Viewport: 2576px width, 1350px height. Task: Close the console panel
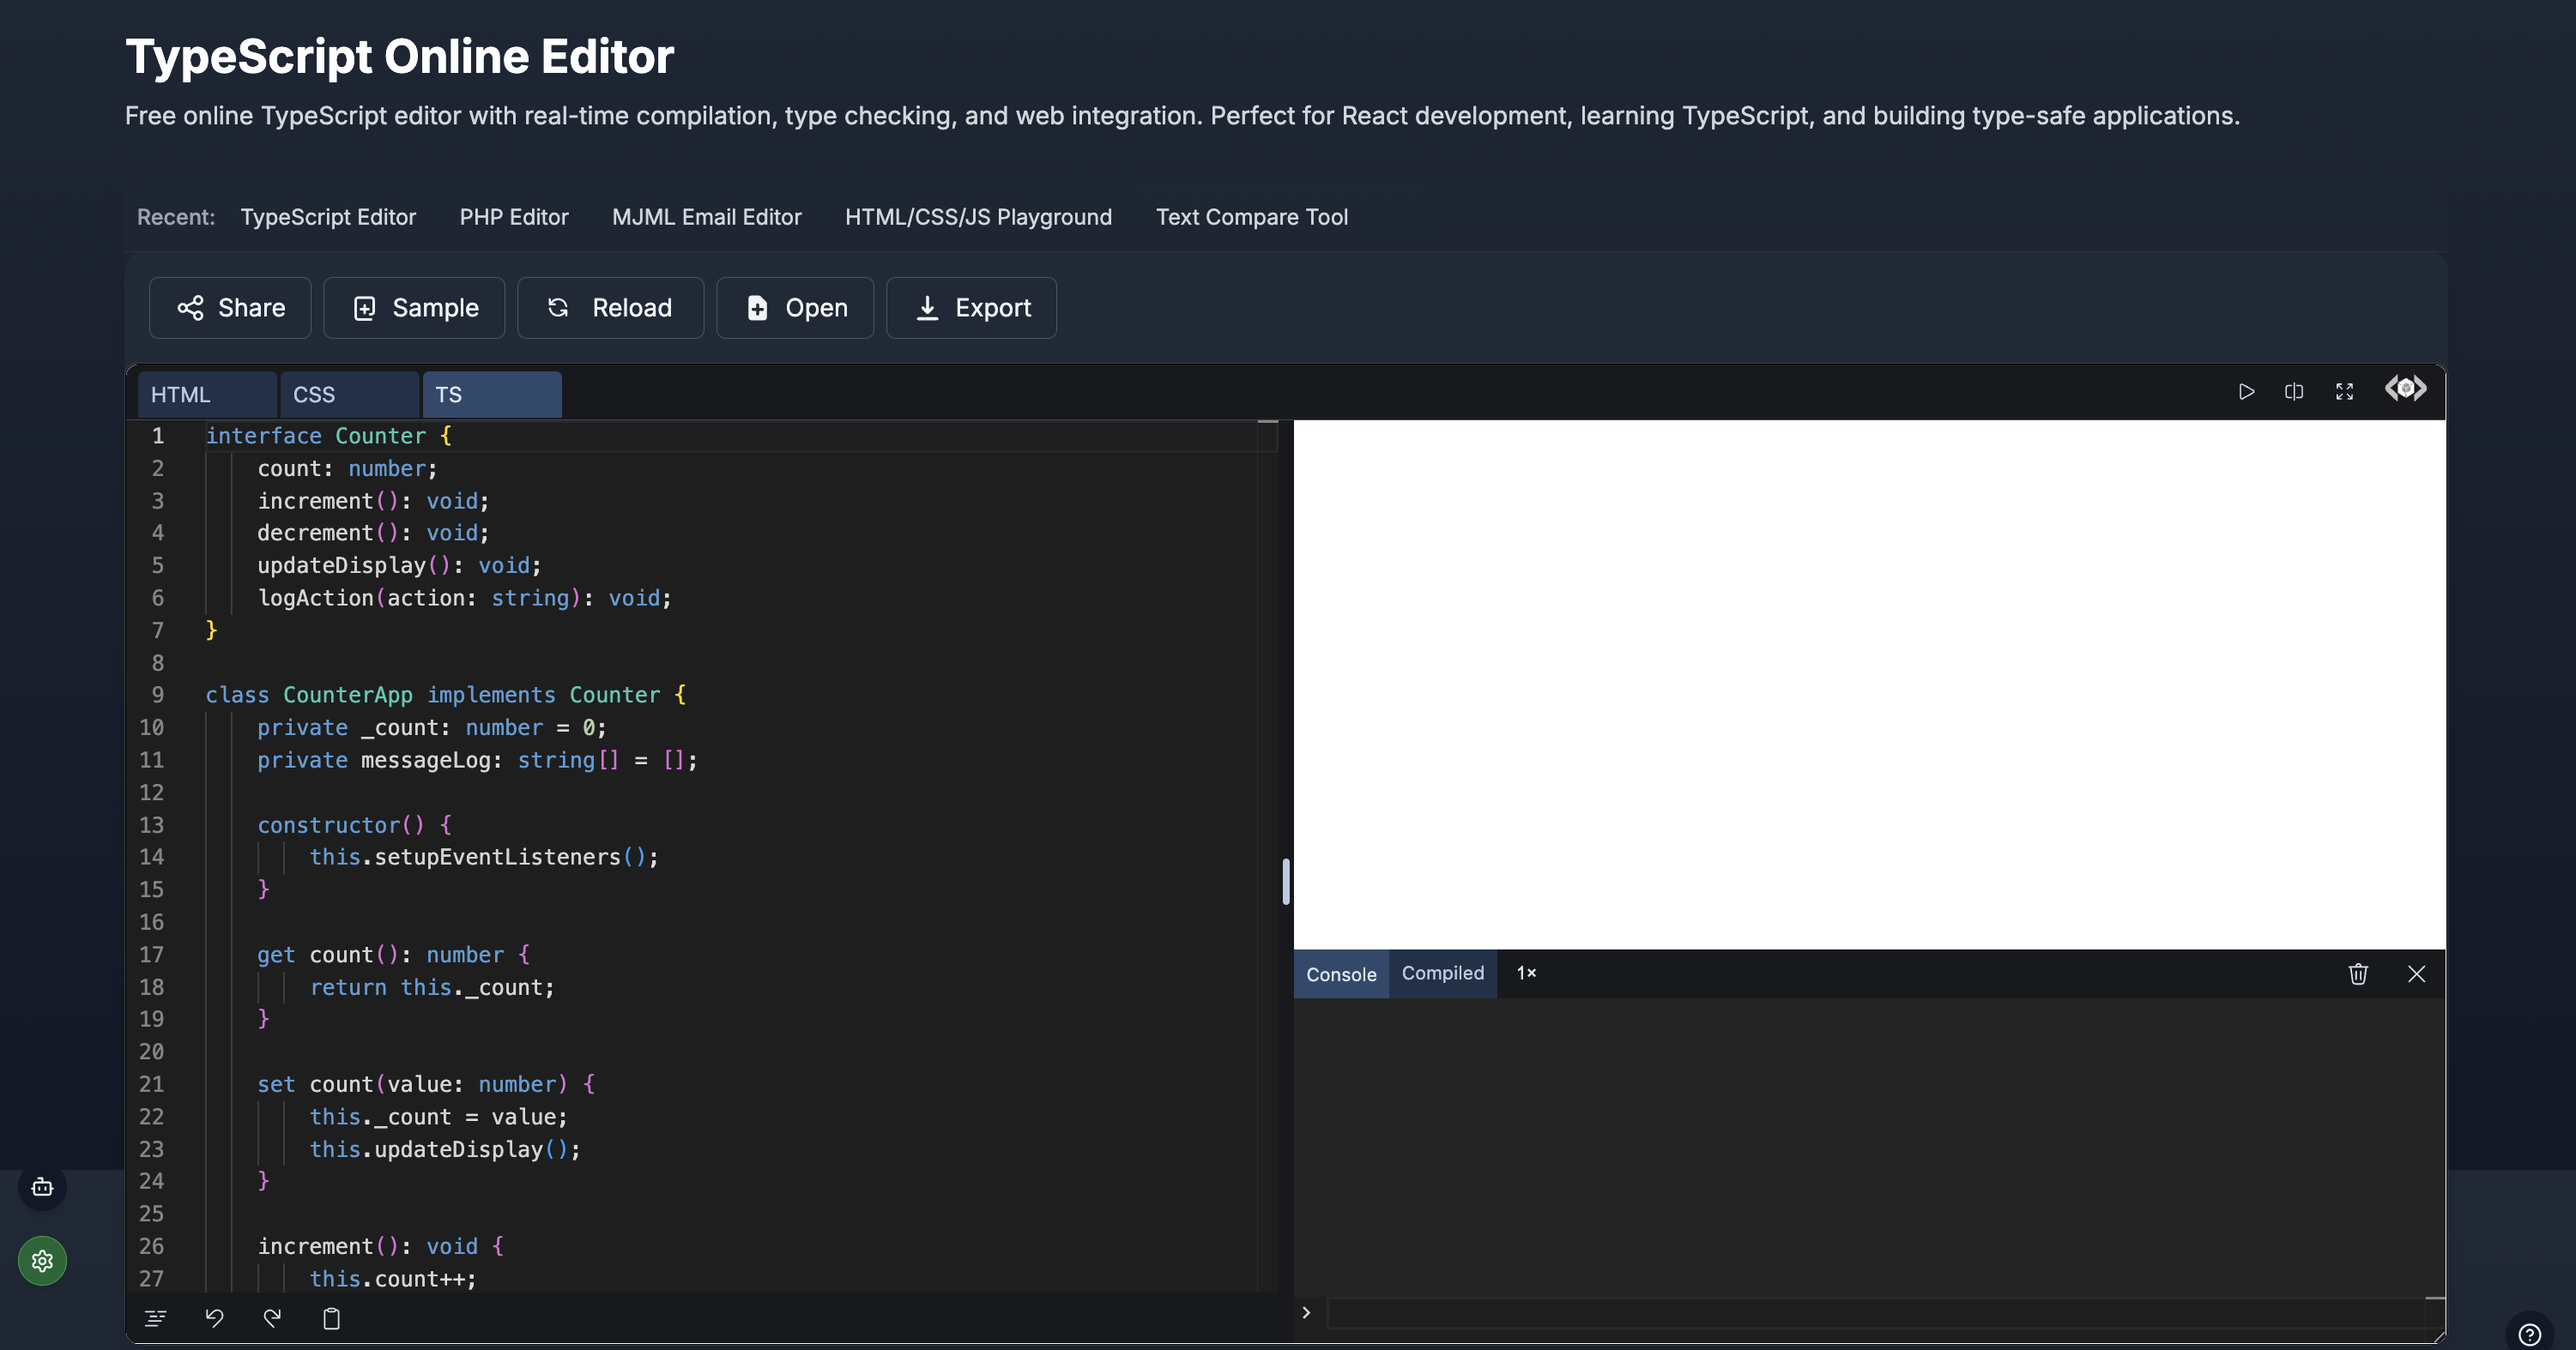click(2416, 973)
